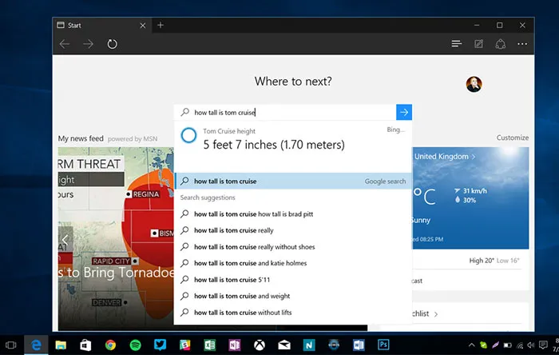This screenshot has height=355, width=559.
Task: Open the user profile picture
Action: click(x=474, y=84)
